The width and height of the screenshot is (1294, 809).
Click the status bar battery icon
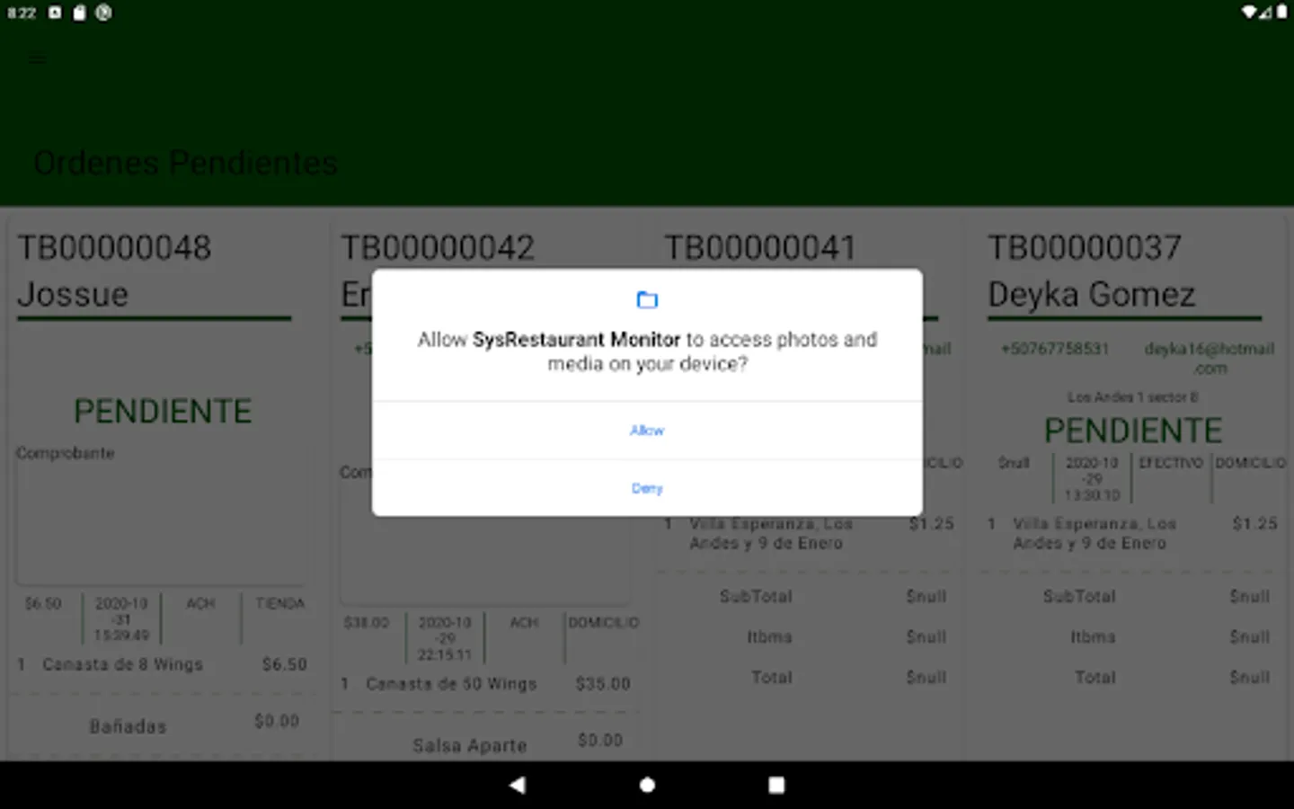coord(1281,13)
